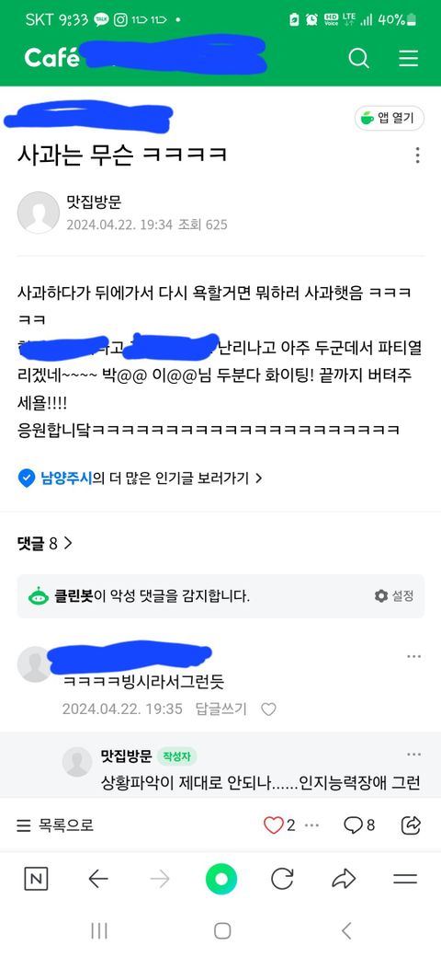Tap 목록으로 to return to list
The height and width of the screenshot is (957, 441).
click(55, 825)
